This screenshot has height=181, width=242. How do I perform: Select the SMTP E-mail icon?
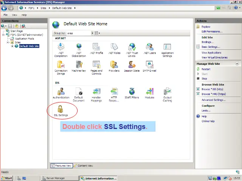[x=150, y=66]
